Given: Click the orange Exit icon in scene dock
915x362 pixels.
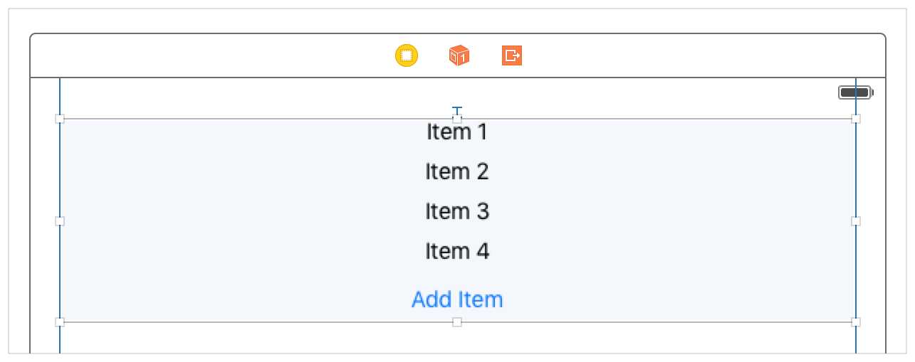Looking at the screenshot, I should point(512,55).
